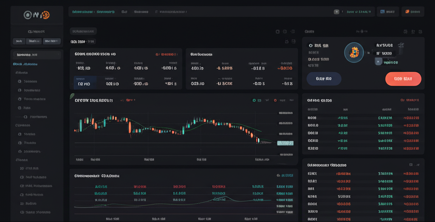Image resolution: width=435 pixels, height=222 pixels.
Task: Select the middle segment of the sidebar button group
Action: pos(34,41)
